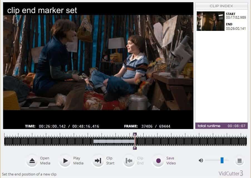Click frame counter 37406 / 69444
Viewport: 251px width, 178px height.
156,126
